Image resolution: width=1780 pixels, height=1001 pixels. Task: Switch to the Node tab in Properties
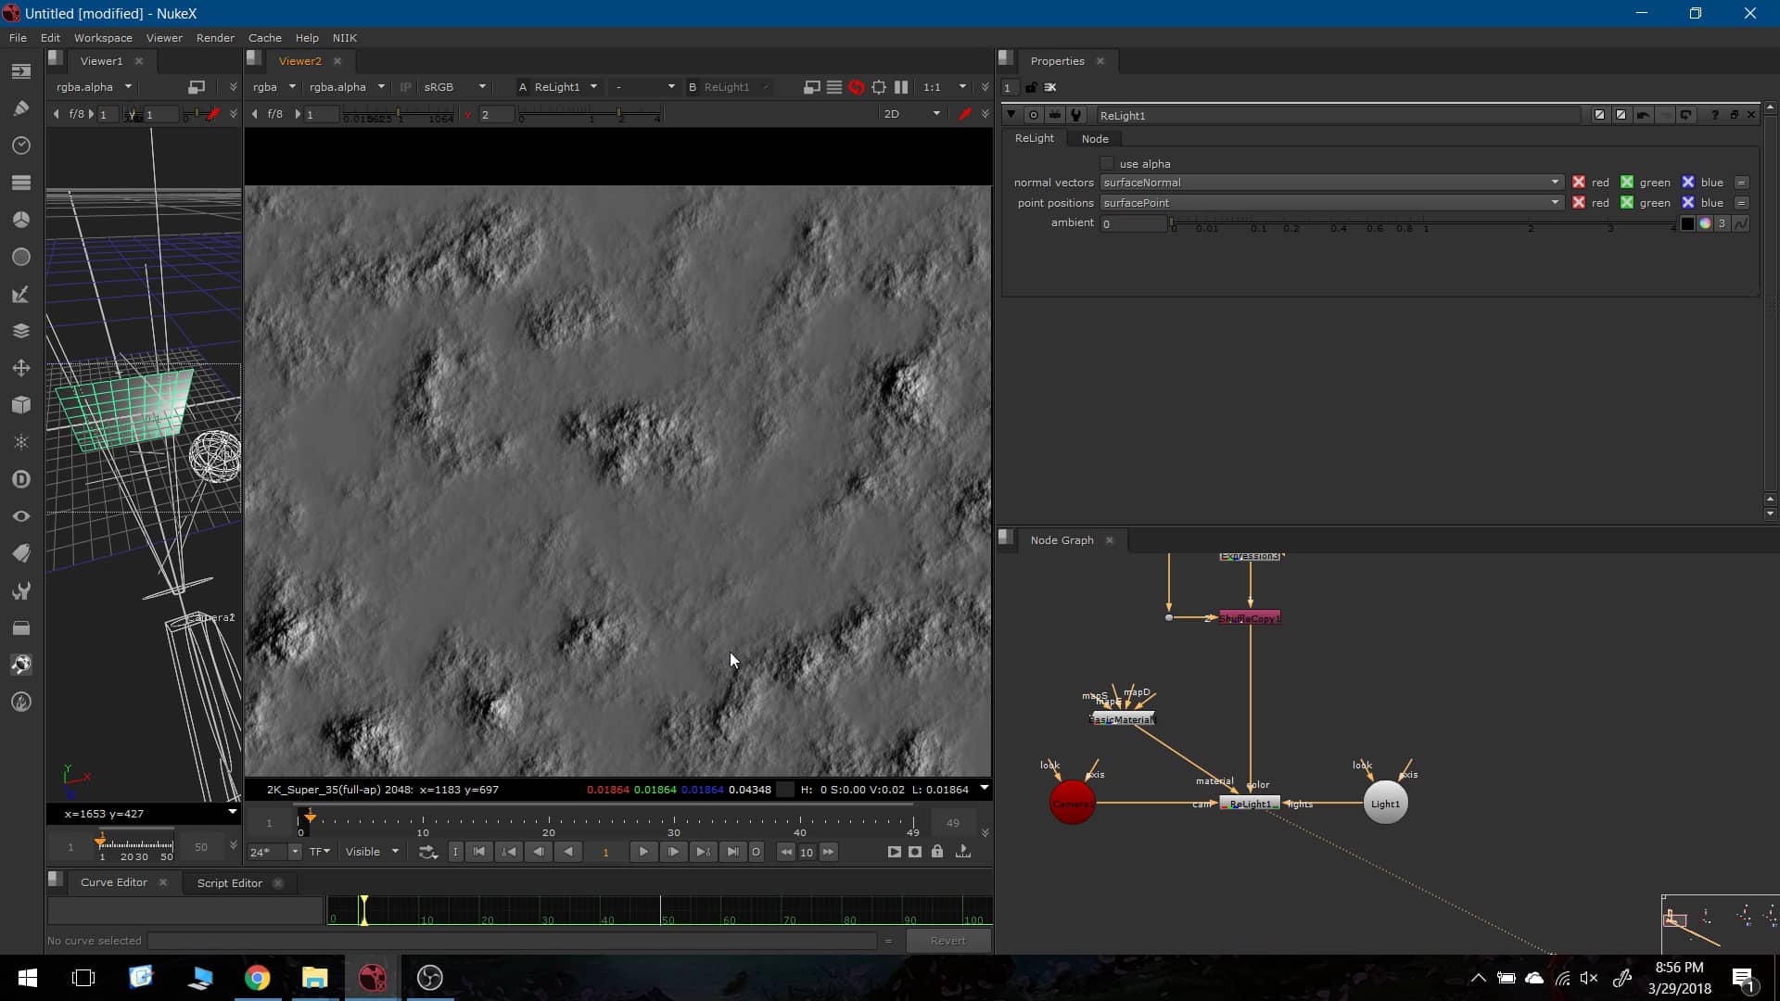[x=1094, y=138]
